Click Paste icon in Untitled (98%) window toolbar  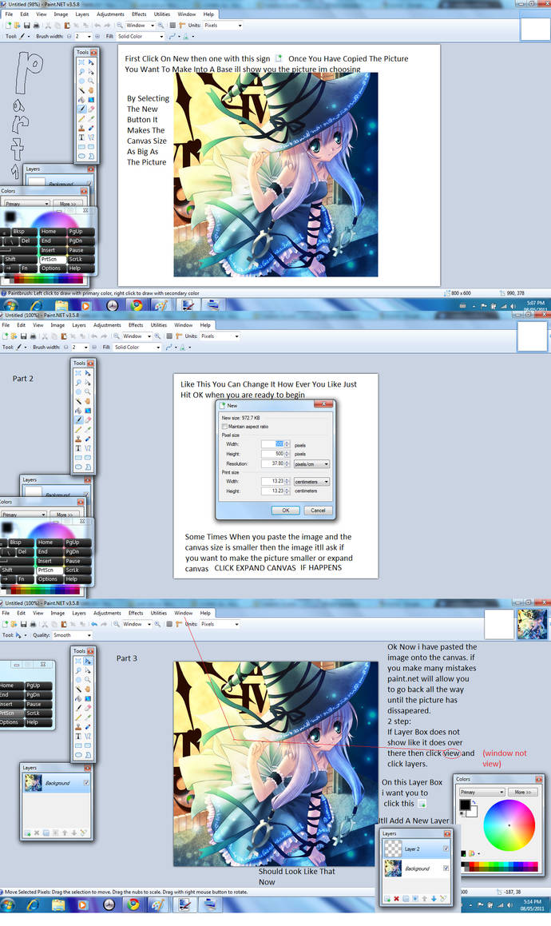(67, 26)
